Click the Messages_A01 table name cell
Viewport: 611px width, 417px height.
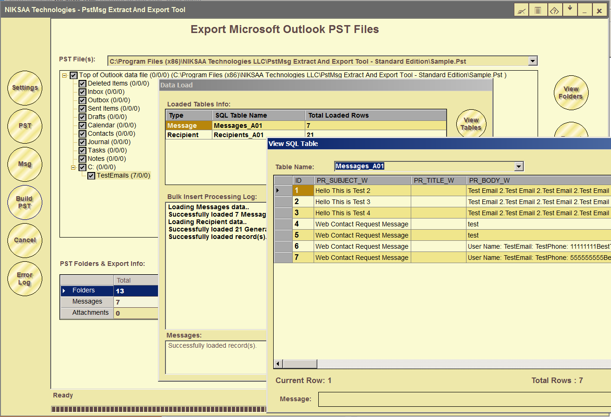pyautogui.click(x=259, y=126)
